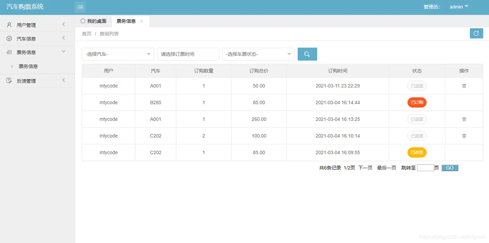This screenshot has height=243, width=489.
Task: Expand the 反馈管理 menu chevron
Action: click(x=64, y=80)
